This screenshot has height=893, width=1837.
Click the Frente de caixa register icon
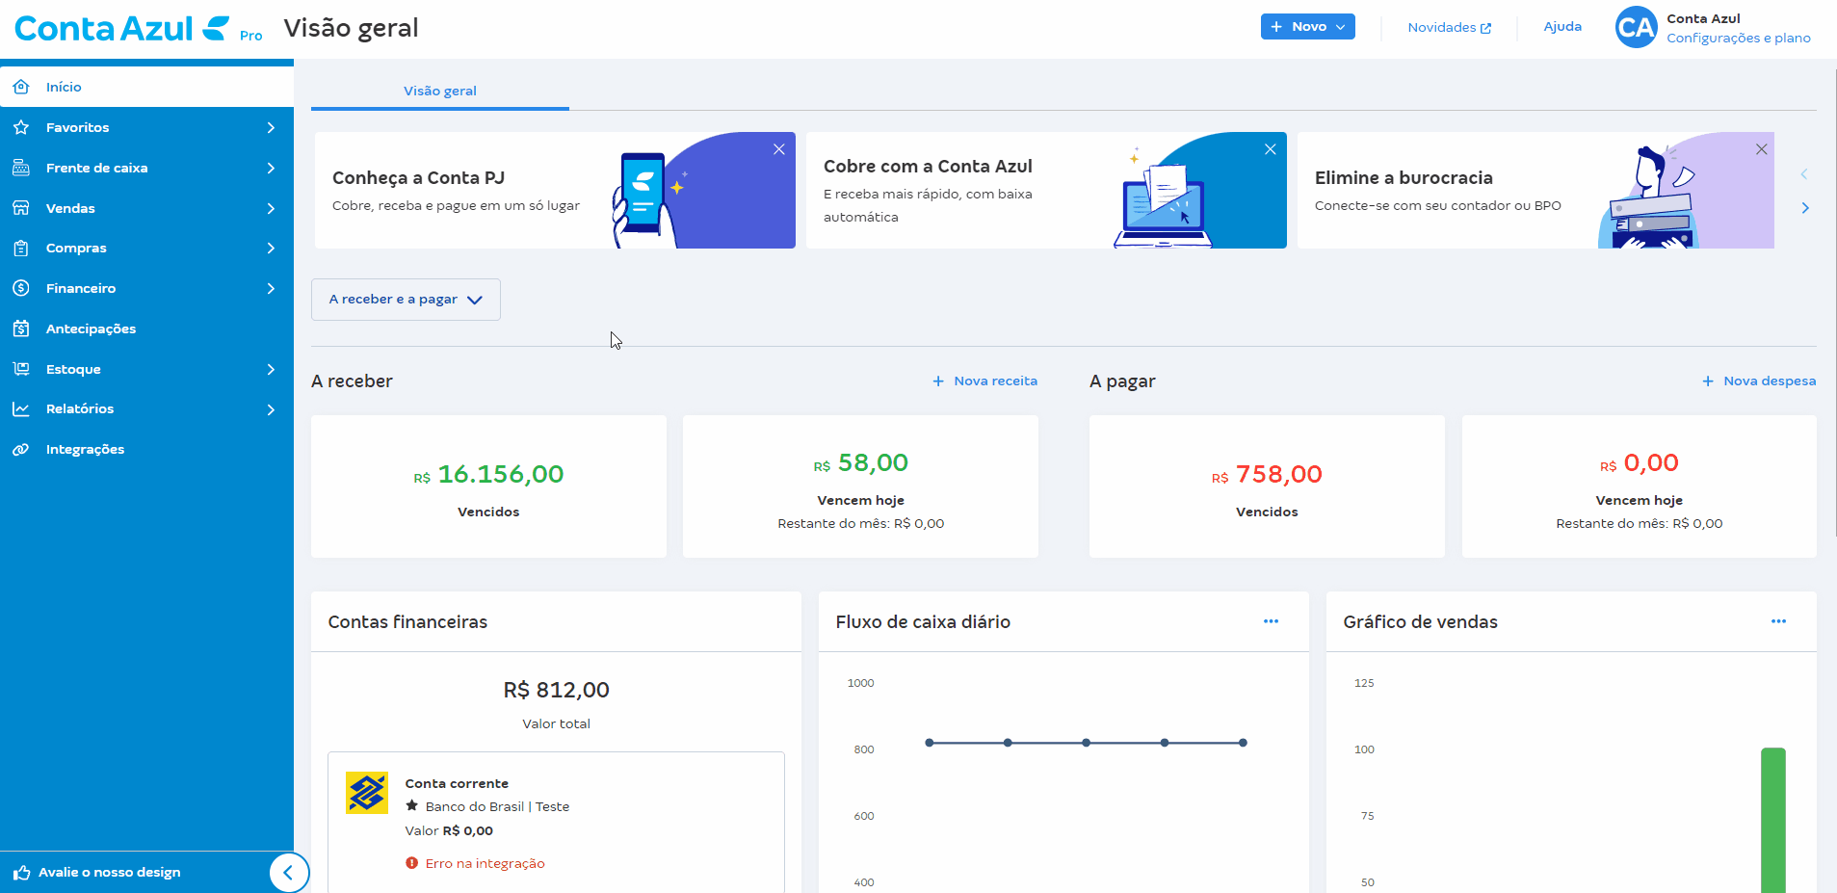(x=21, y=168)
